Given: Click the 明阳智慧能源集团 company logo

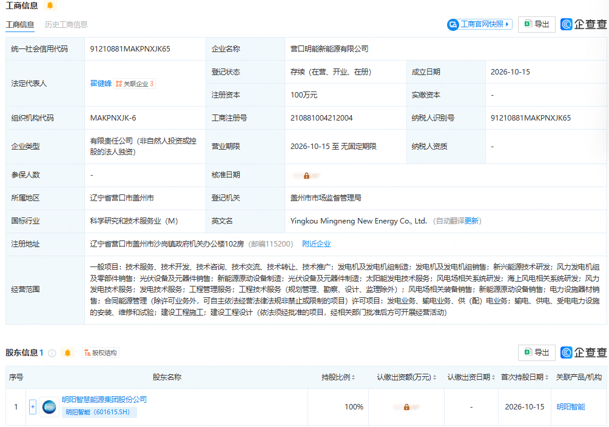Looking at the screenshot, I should (49, 407).
